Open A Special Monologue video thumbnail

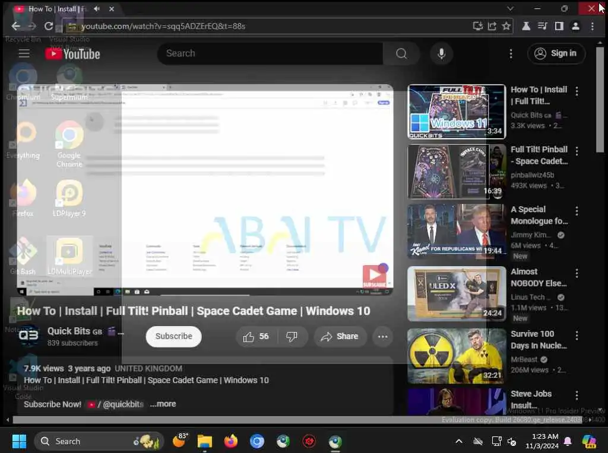coord(457,231)
